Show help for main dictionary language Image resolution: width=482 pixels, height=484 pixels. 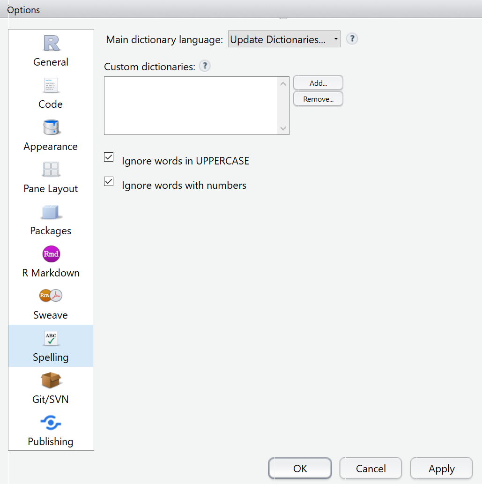click(352, 39)
